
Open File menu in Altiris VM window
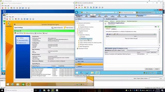coord(76,5)
